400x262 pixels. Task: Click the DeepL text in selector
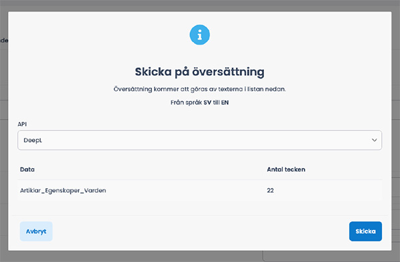(33, 140)
